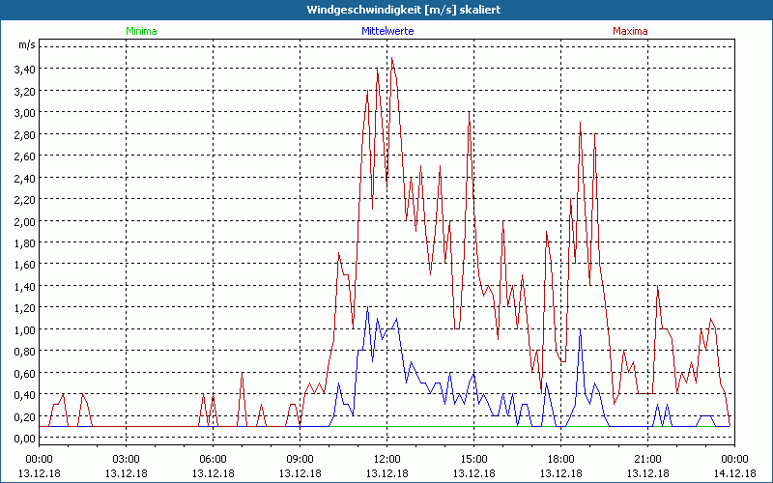The height and width of the screenshot is (483, 773).
Task: Select the Mittelwerte legend label
Action: click(x=386, y=31)
